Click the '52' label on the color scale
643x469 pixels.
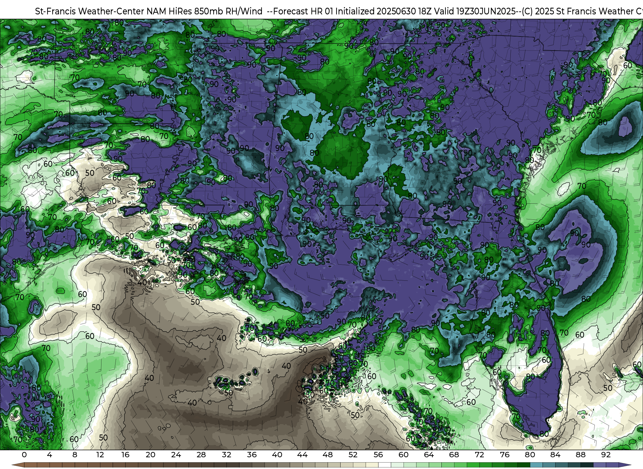click(x=353, y=455)
